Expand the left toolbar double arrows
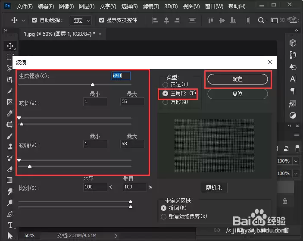The width and height of the screenshot is (303, 241). click(6, 30)
